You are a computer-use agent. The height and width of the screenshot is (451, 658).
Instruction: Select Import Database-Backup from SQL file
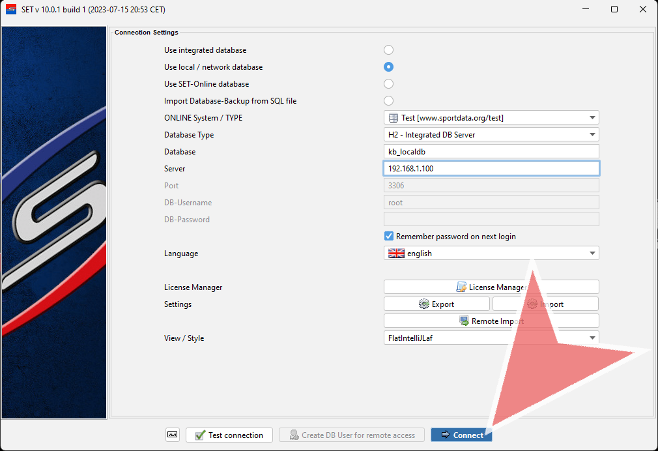coord(388,101)
